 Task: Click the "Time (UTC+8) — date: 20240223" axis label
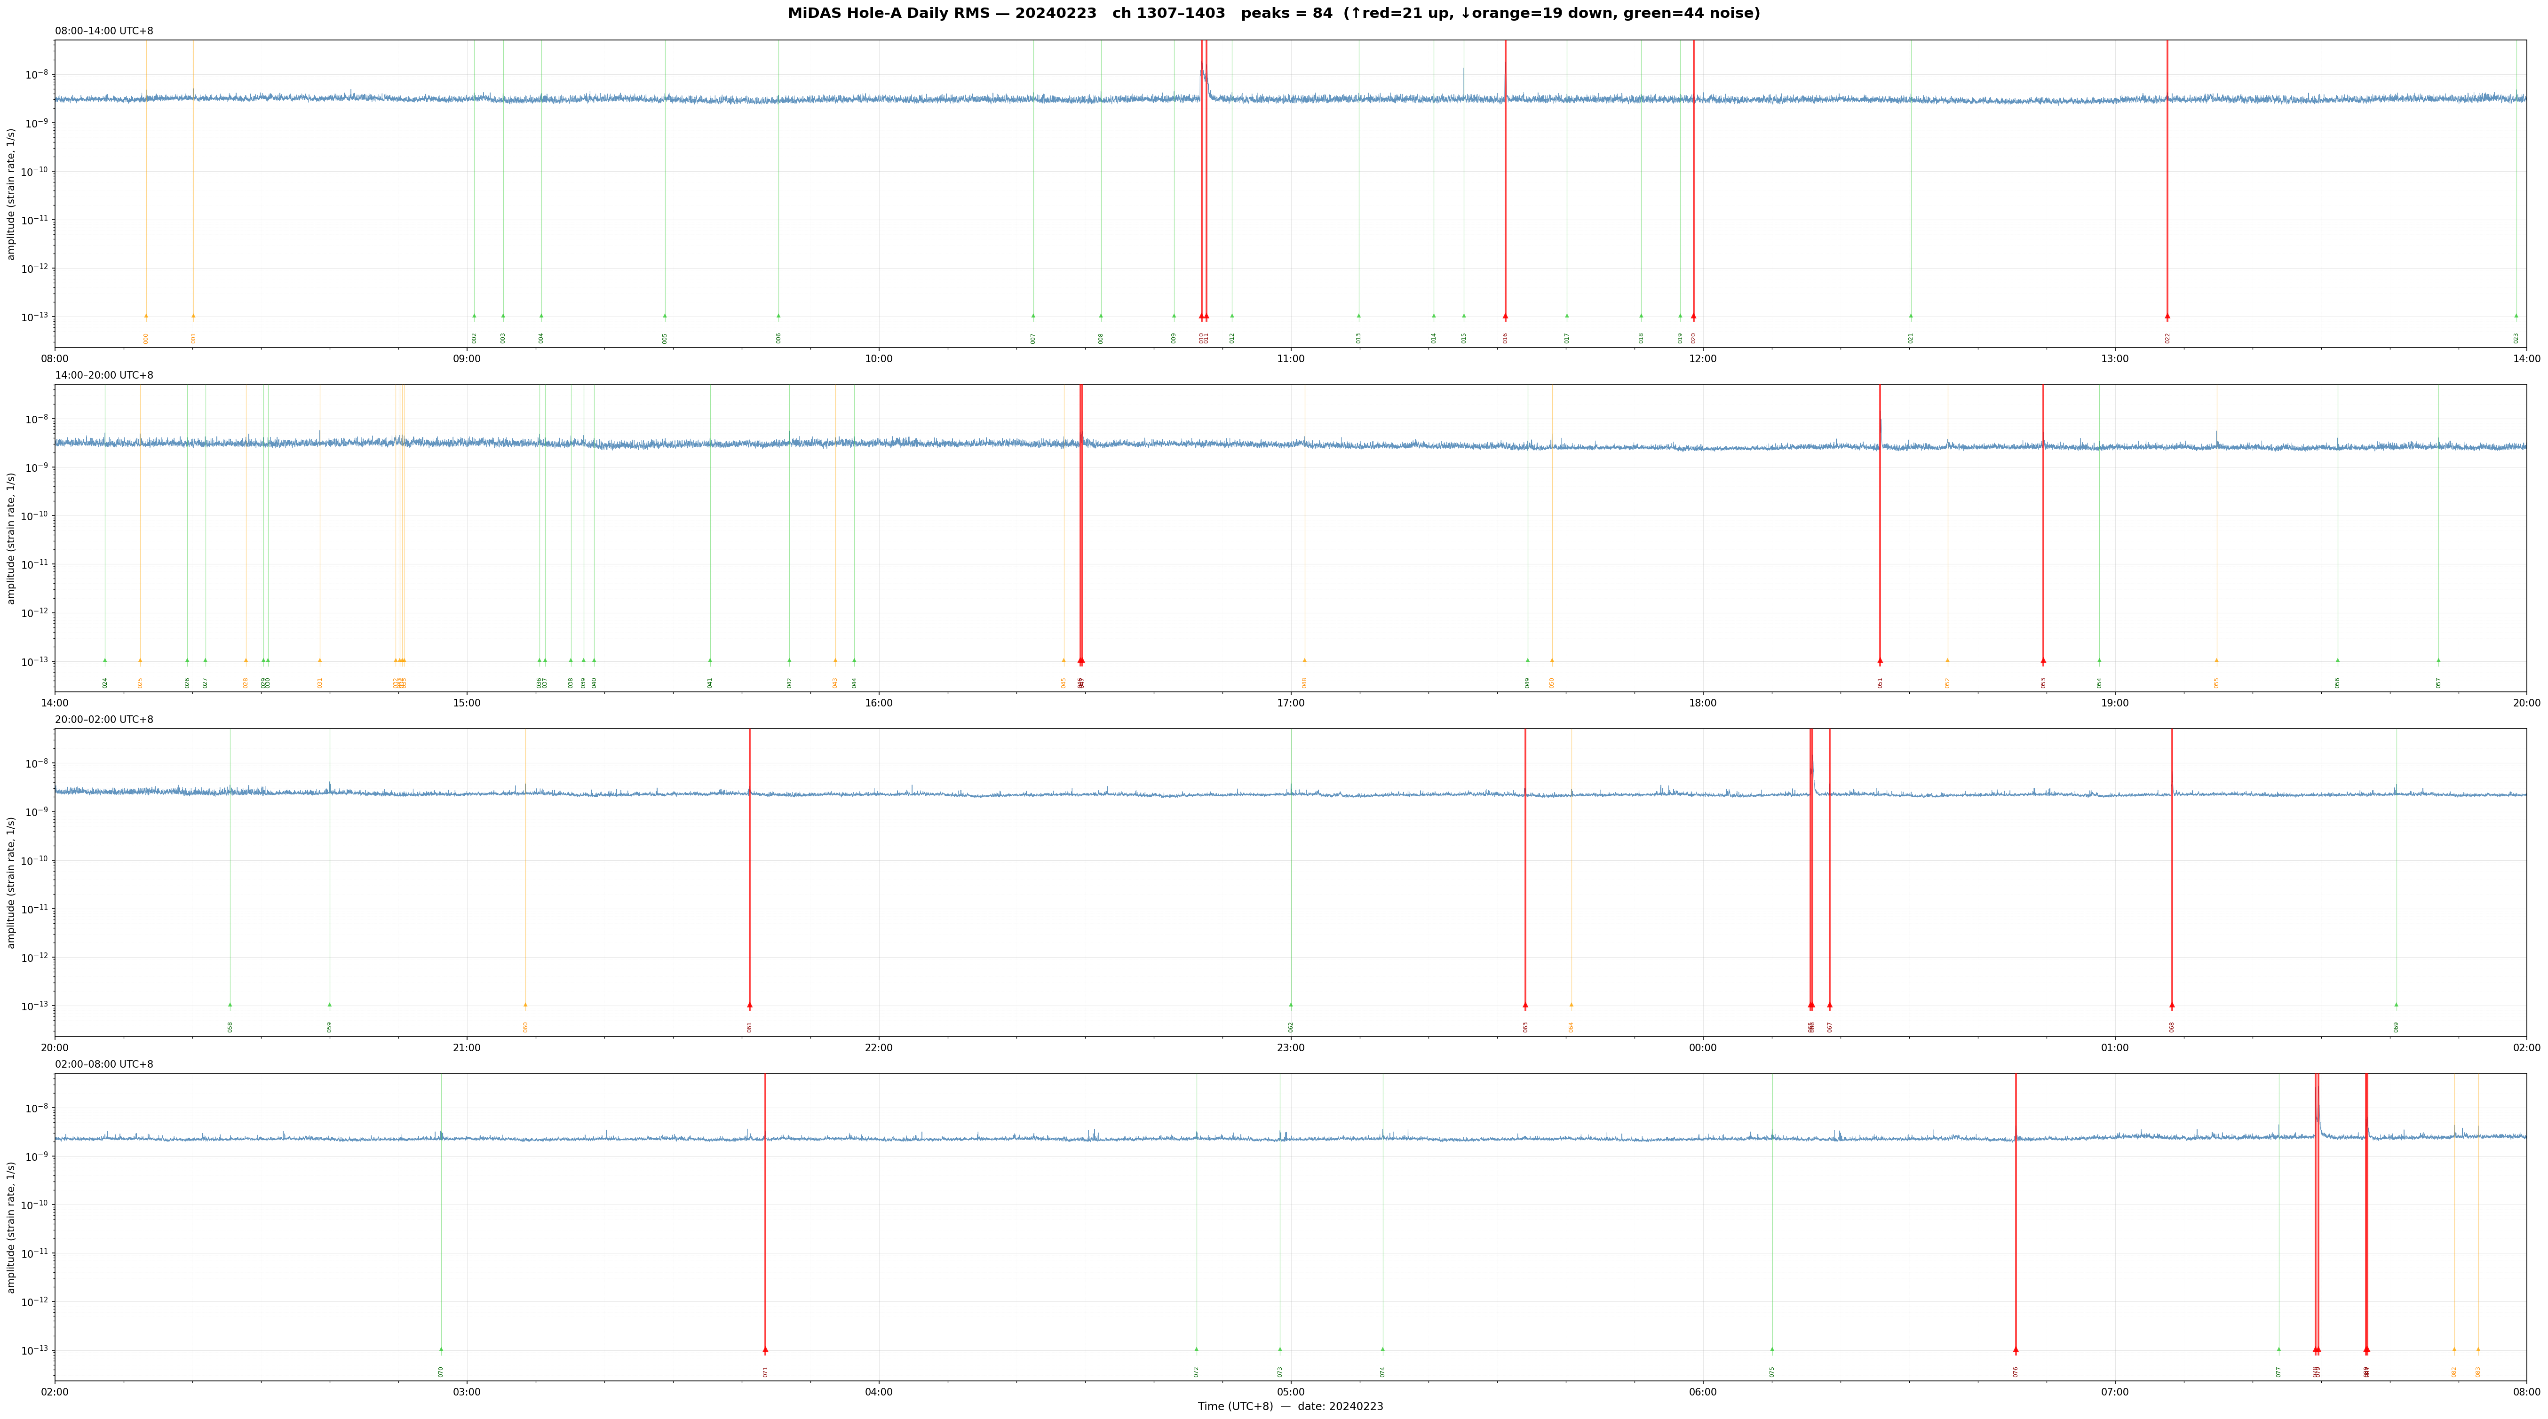1291,1407
